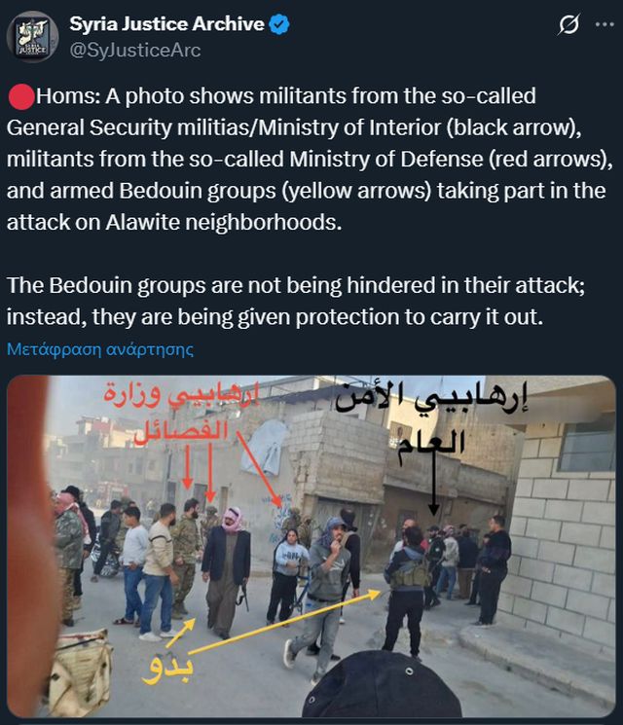
Task: Open the three-dot more options menu
Action: [605, 24]
